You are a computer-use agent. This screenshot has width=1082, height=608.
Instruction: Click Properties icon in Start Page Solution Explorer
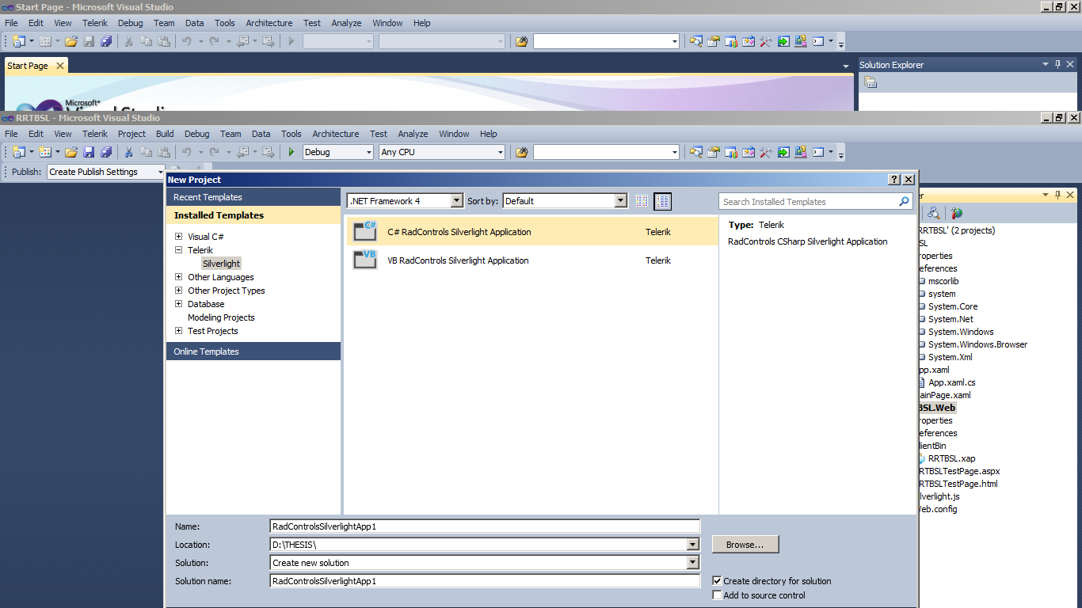871,82
